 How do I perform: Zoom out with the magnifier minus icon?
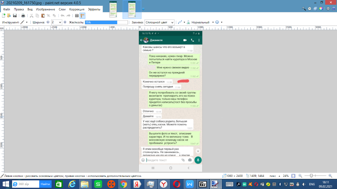(x=300, y=176)
